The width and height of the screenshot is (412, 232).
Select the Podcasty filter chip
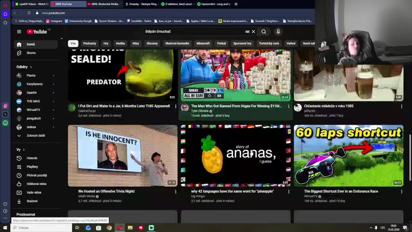point(89,43)
